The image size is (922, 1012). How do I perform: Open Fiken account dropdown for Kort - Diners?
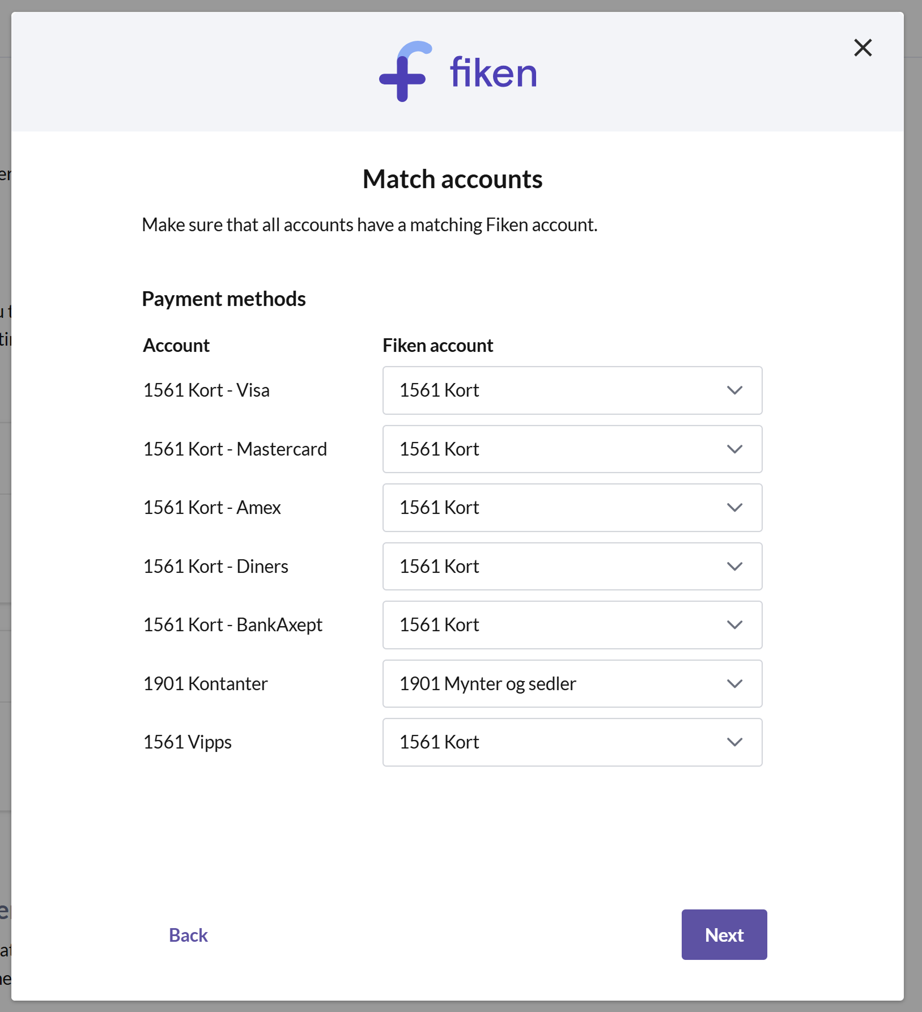click(x=572, y=567)
